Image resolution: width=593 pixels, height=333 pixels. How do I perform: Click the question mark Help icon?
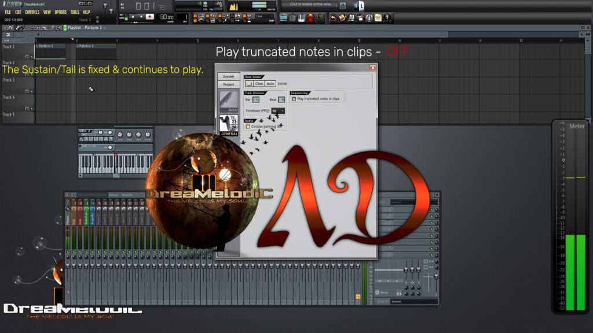[x=387, y=18]
